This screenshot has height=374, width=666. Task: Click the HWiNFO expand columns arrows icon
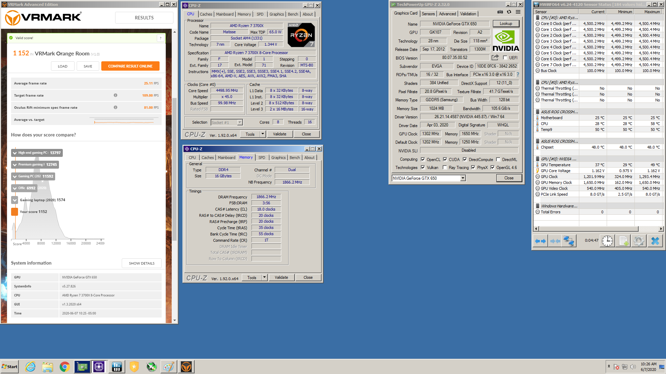click(540, 241)
